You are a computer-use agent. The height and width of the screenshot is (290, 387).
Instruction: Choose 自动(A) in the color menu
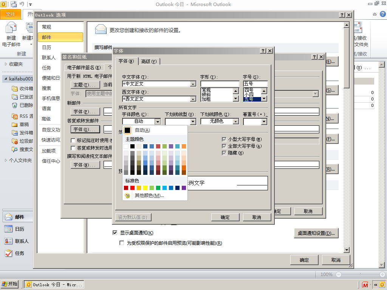[x=155, y=130]
